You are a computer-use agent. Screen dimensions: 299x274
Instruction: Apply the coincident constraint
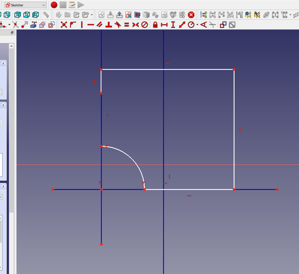point(64,25)
